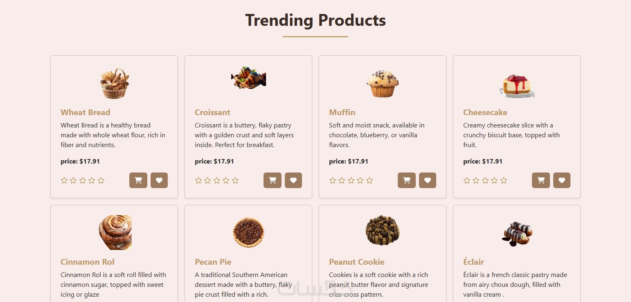Add Muffin to the cart
Image resolution: width=631 pixels, height=302 pixels.
tap(407, 180)
